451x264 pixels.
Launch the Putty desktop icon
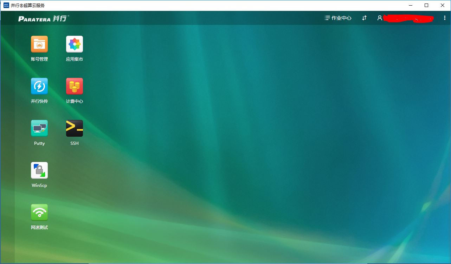[39, 129]
